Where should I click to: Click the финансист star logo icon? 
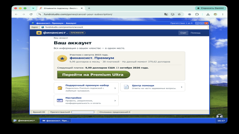point(39,33)
